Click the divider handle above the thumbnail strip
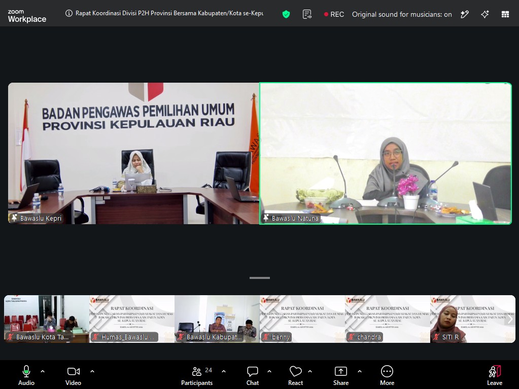 (260, 278)
